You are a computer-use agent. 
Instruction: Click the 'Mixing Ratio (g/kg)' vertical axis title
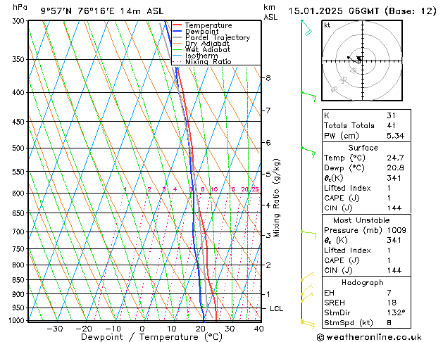[x=276, y=198]
